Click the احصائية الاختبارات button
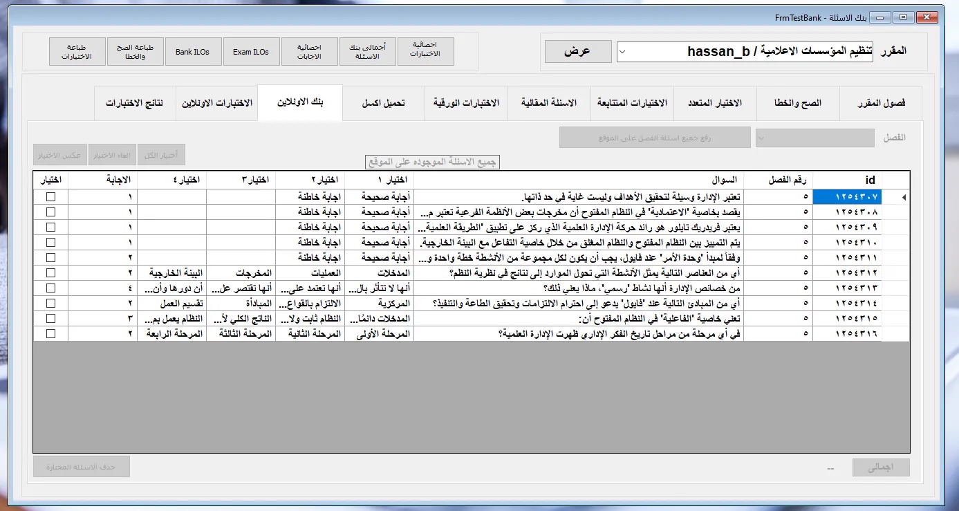The image size is (959, 511). tap(426, 51)
